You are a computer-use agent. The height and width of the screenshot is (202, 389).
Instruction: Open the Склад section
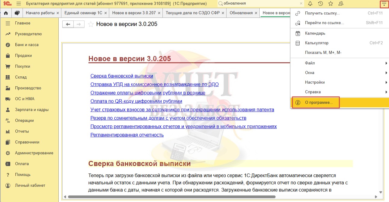pyautogui.click(x=29, y=77)
